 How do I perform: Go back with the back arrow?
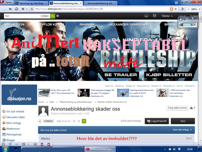pyautogui.click(x=10, y=9)
